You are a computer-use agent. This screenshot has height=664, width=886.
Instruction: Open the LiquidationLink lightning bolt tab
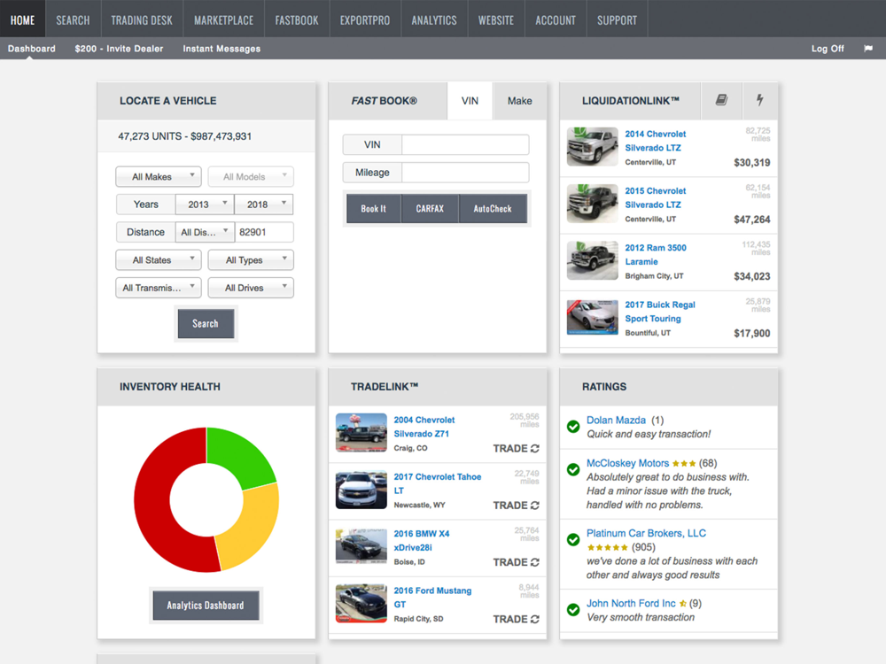tap(760, 101)
